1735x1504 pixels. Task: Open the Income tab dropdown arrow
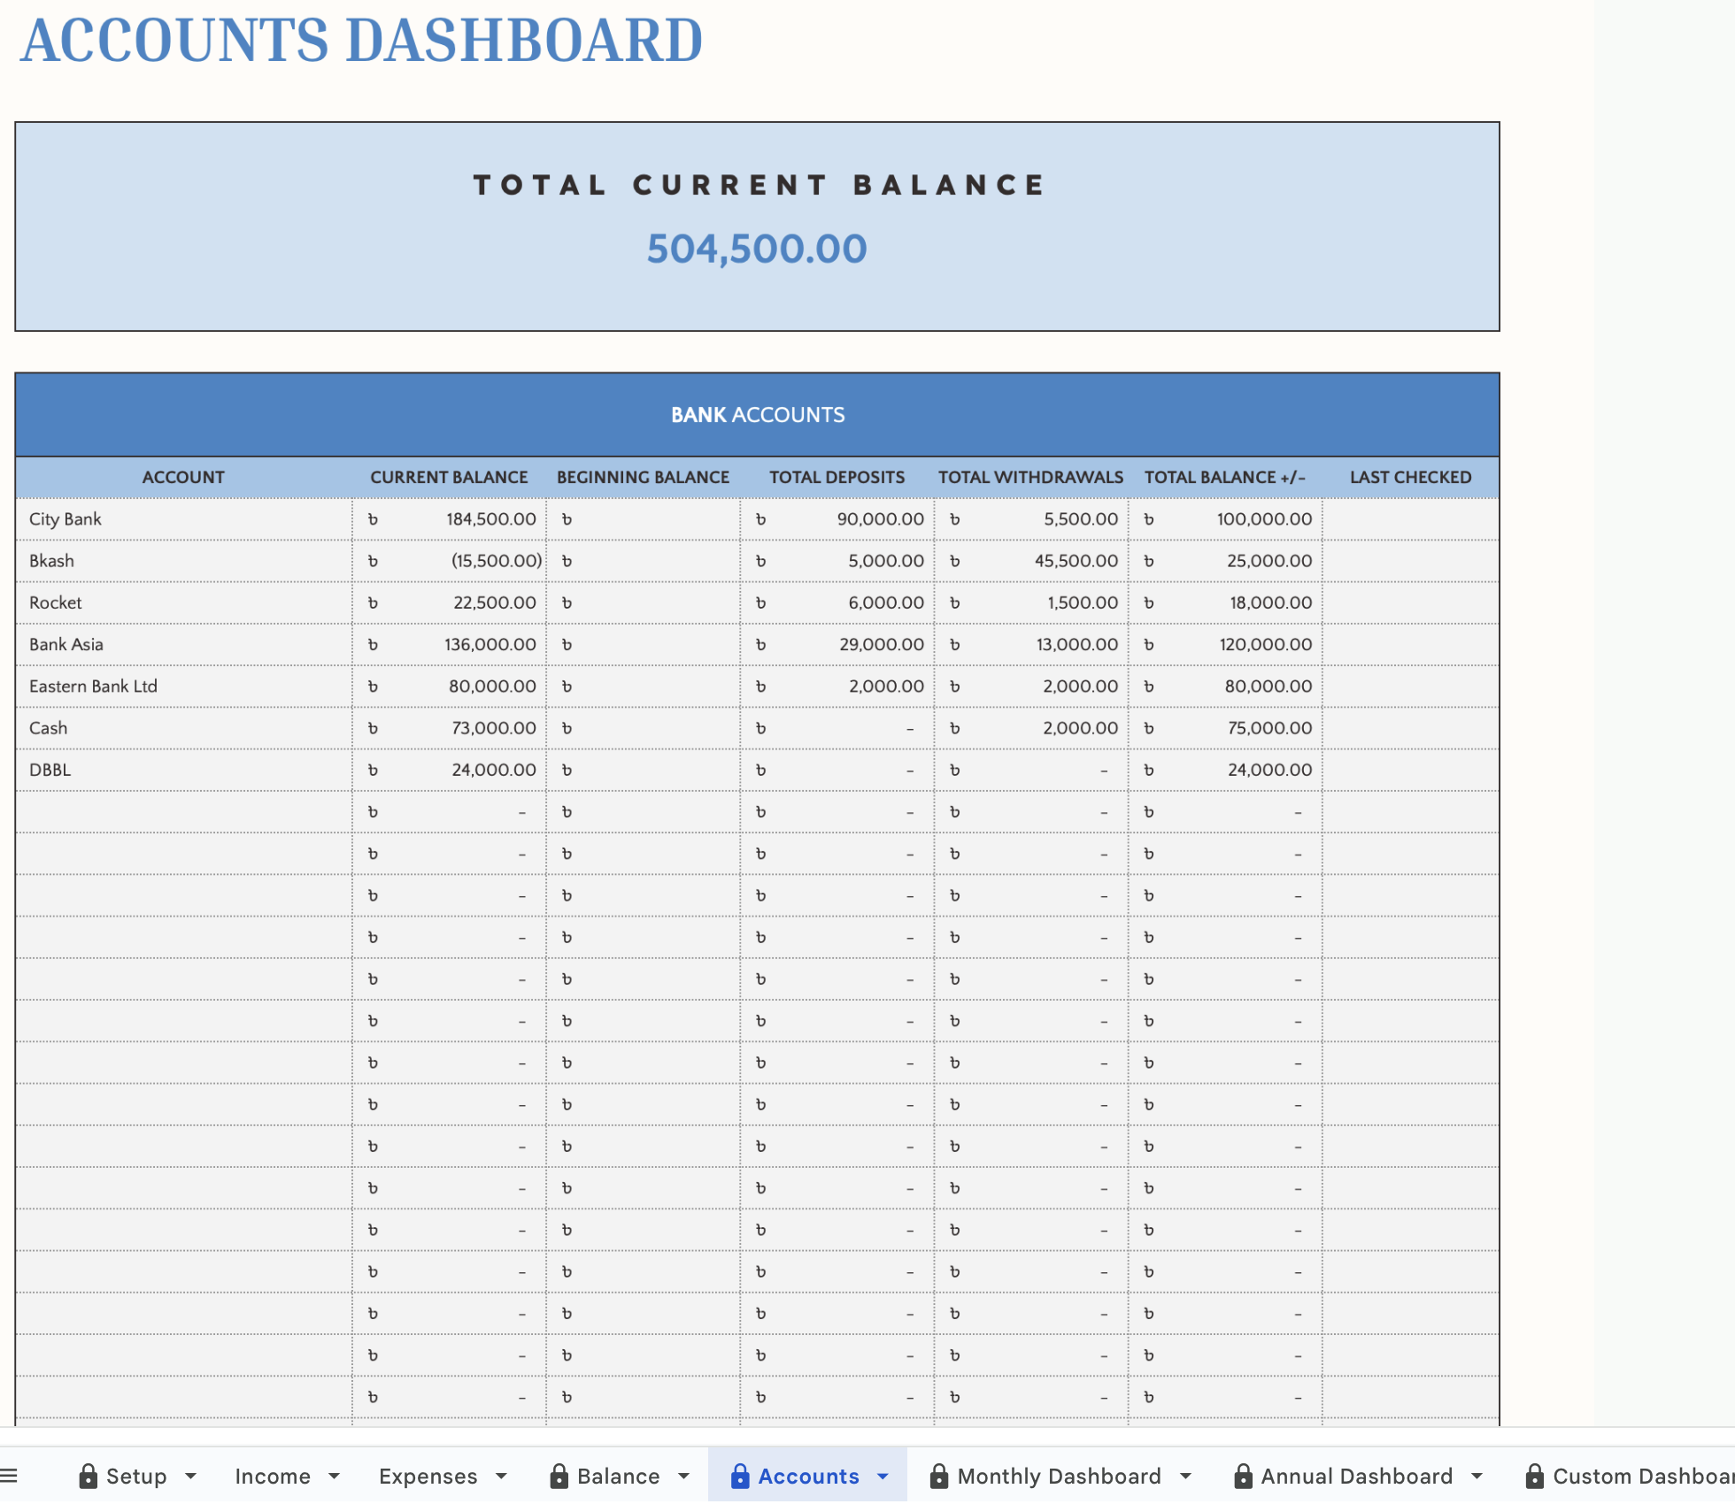pyautogui.click(x=334, y=1476)
